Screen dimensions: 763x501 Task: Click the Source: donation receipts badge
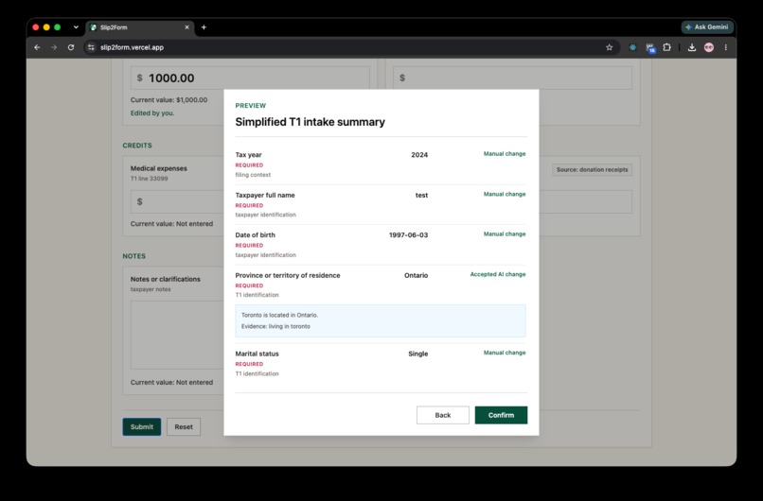tap(593, 169)
